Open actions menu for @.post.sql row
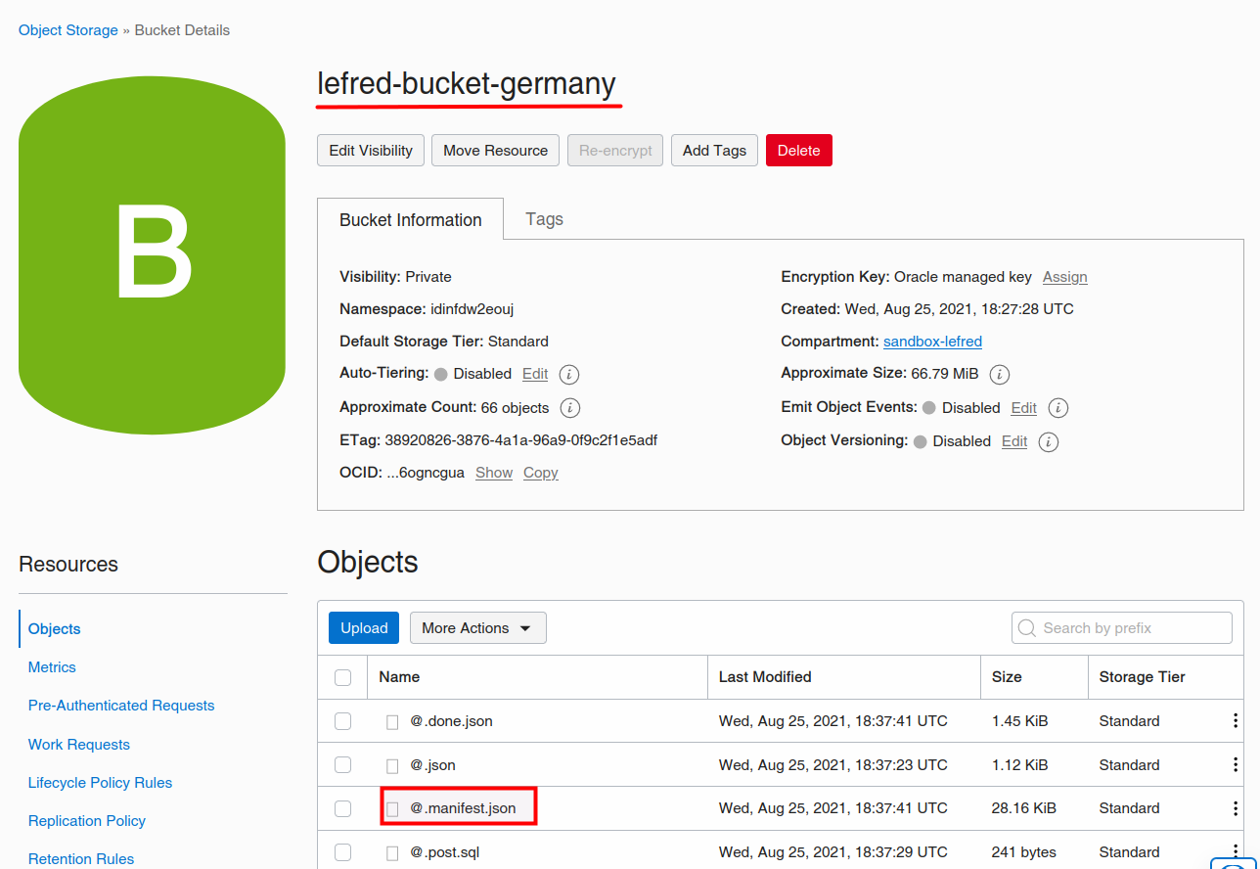The width and height of the screenshot is (1260, 869). pyautogui.click(x=1236, y=851)
